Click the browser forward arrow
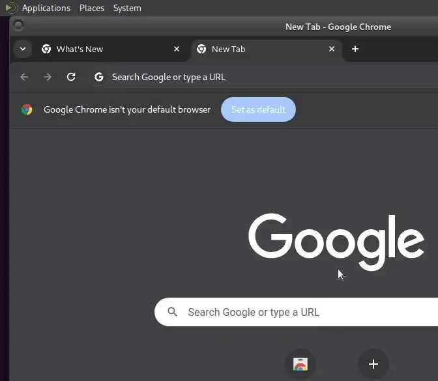 [48, 77]
